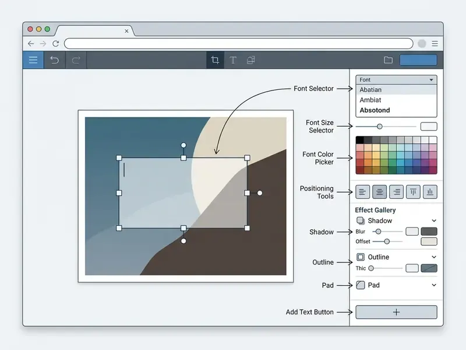
Task: Align text to top
Action: click(413, 192)
